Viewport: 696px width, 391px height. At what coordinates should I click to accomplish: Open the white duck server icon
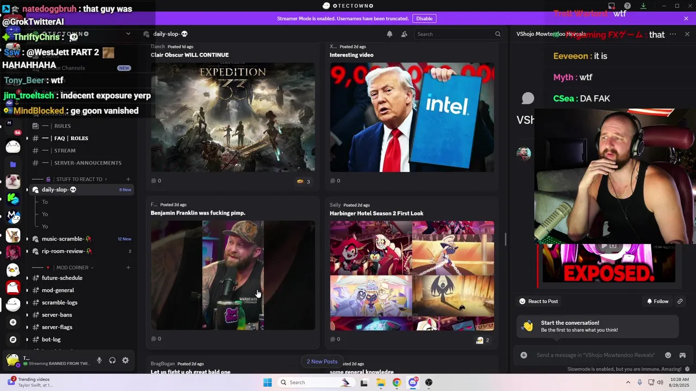pyautogui.click(x=13, y=269)
